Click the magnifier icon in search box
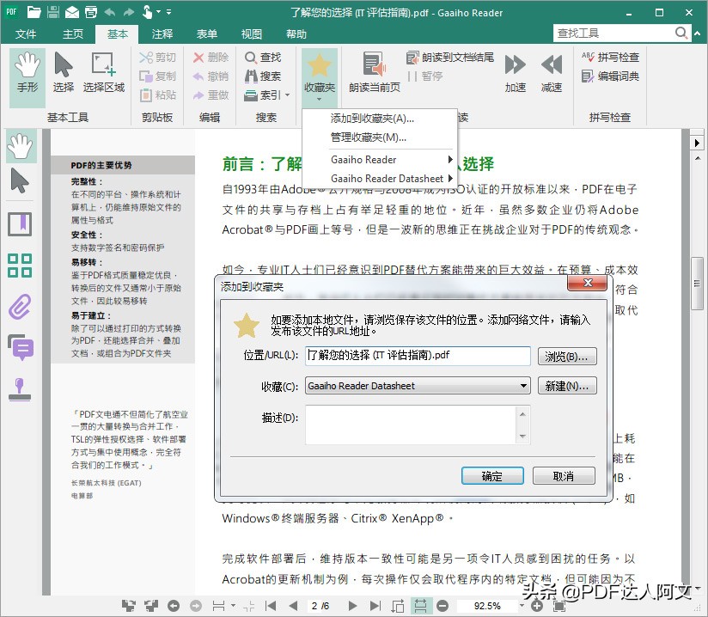The width and height of the screenshot is (708, 617). [681, 33]
